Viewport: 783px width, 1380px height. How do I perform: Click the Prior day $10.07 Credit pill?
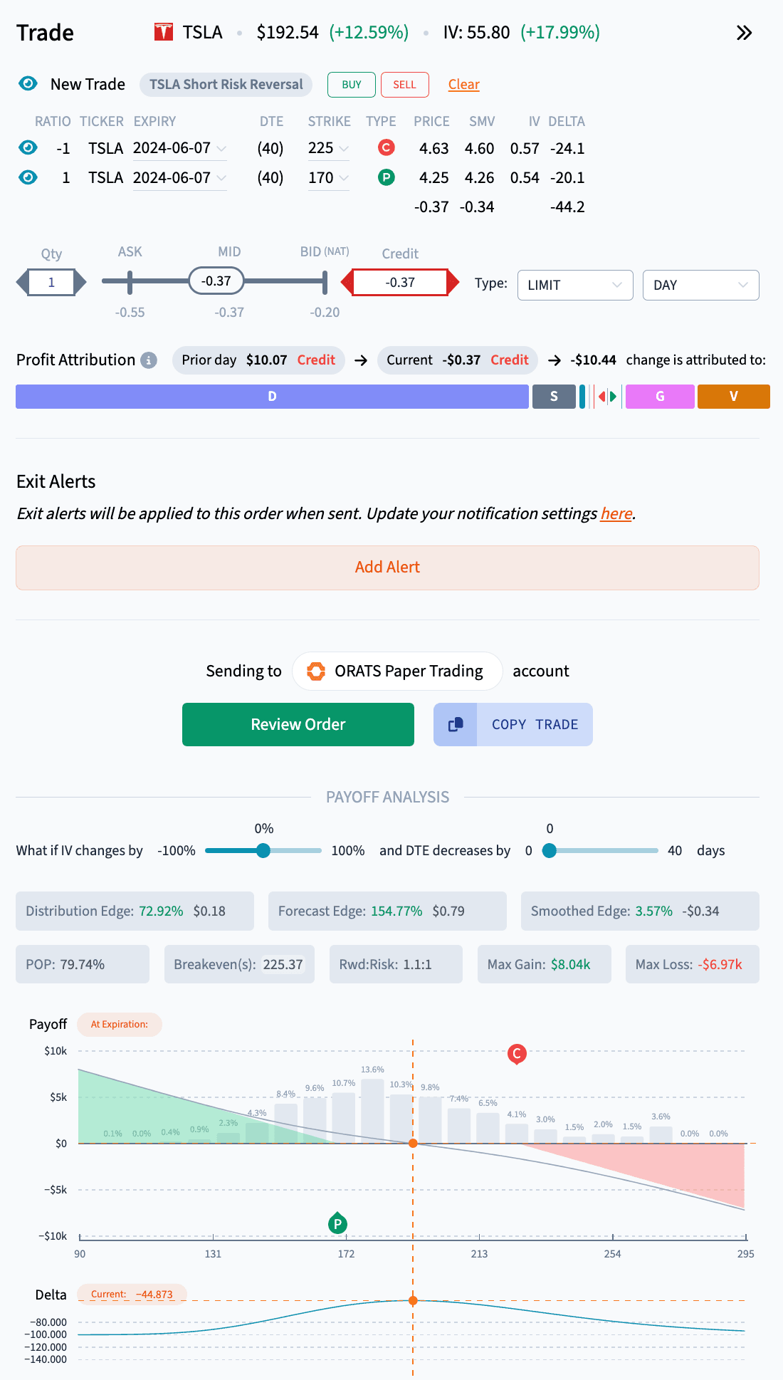(258, 360)
